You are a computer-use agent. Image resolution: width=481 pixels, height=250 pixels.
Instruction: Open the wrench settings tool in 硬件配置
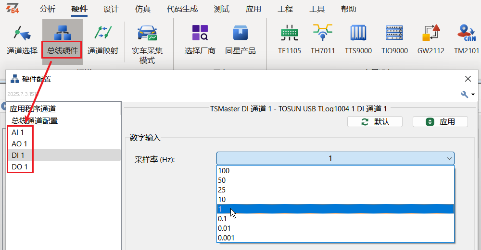[465, 94]
